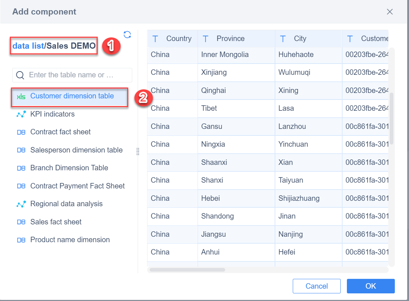Click the horizontal scrollbar of the preview table
Image resolution: width=409 pixels, height=301 pixels.
(187, 270)
